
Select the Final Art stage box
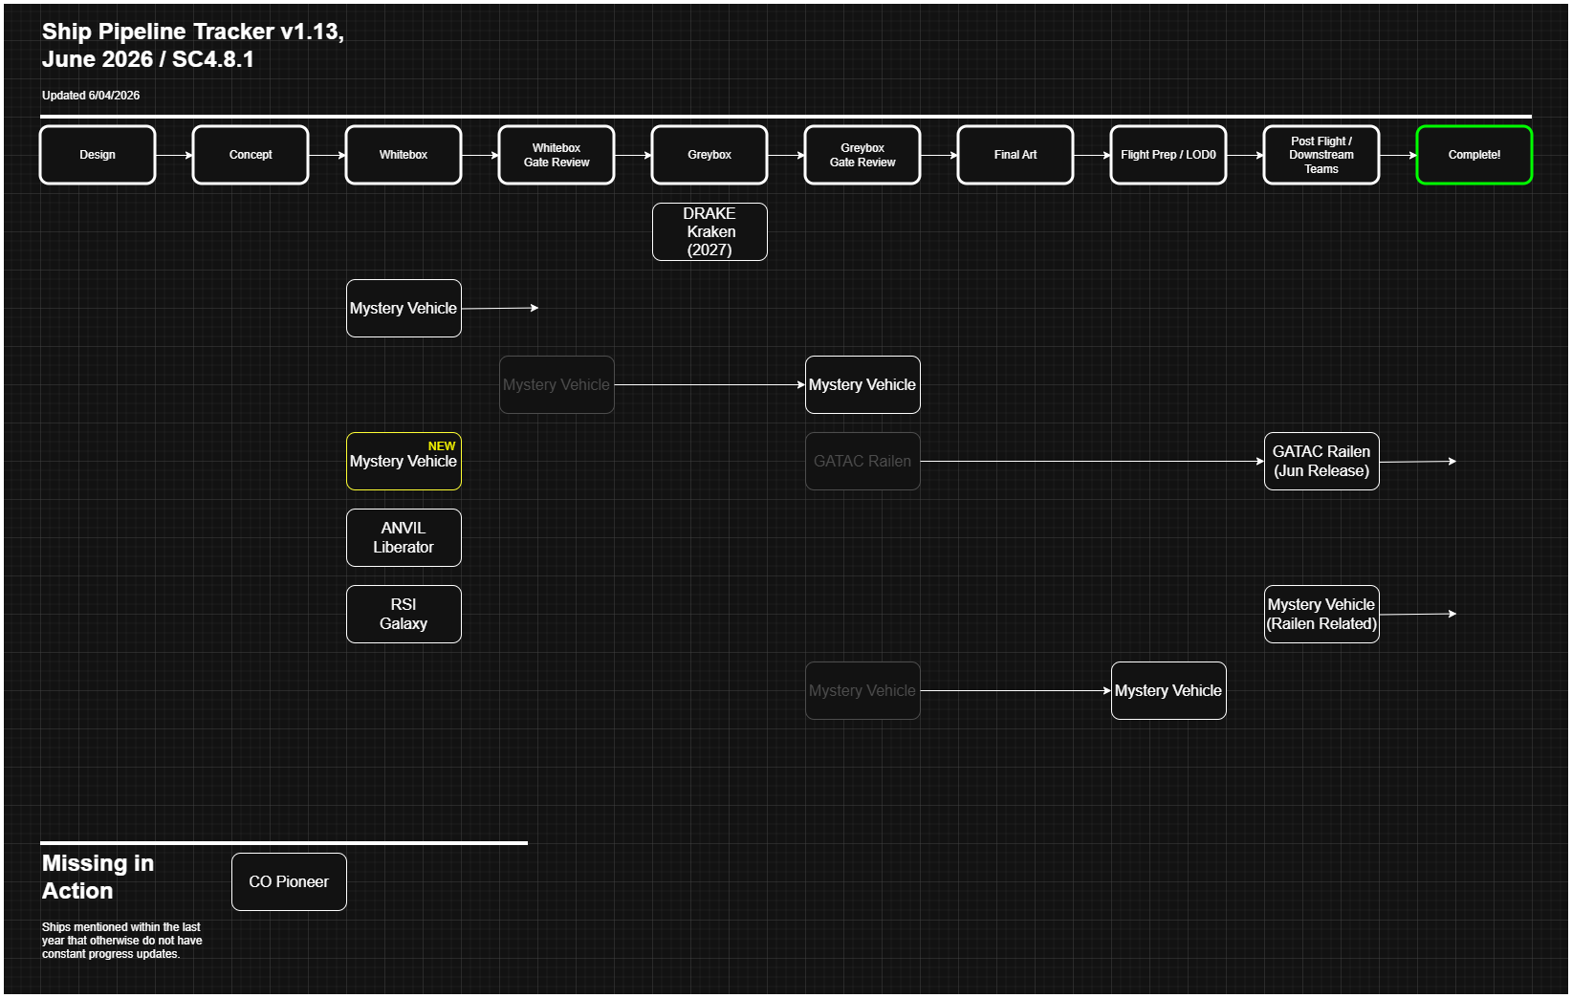pos(1015,155)
